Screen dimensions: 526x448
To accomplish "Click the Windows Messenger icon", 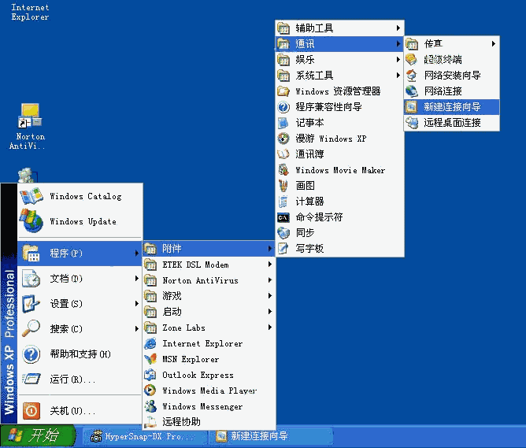I will pyautogui.click(x=150, y=406).
